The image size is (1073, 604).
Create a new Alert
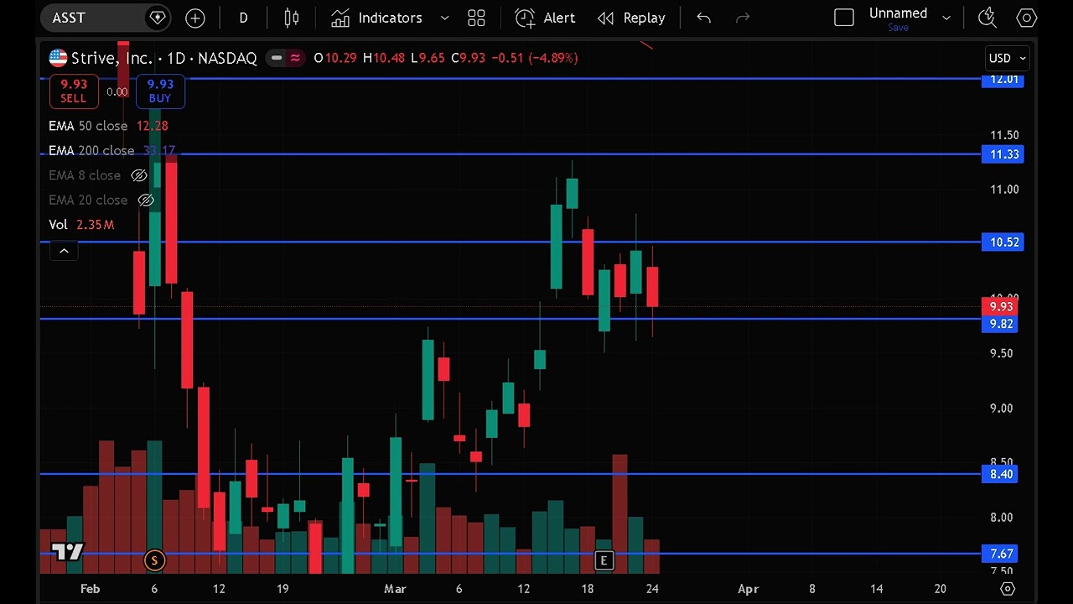[545, 18]
